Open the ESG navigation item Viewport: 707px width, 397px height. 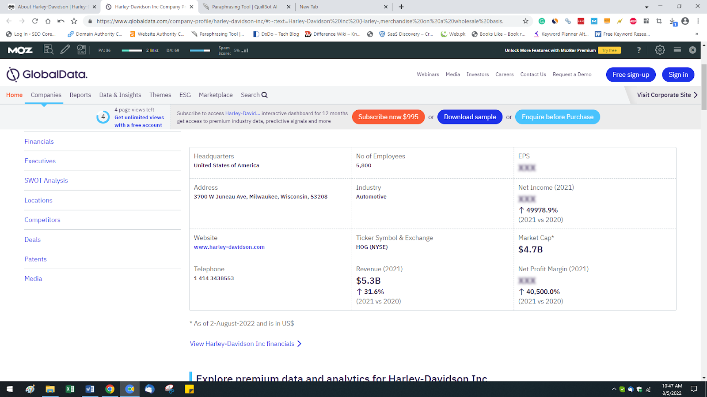(185, 95)
